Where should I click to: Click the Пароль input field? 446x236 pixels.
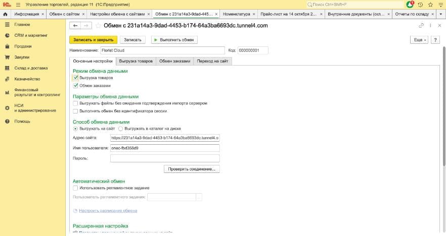[165, 158]
